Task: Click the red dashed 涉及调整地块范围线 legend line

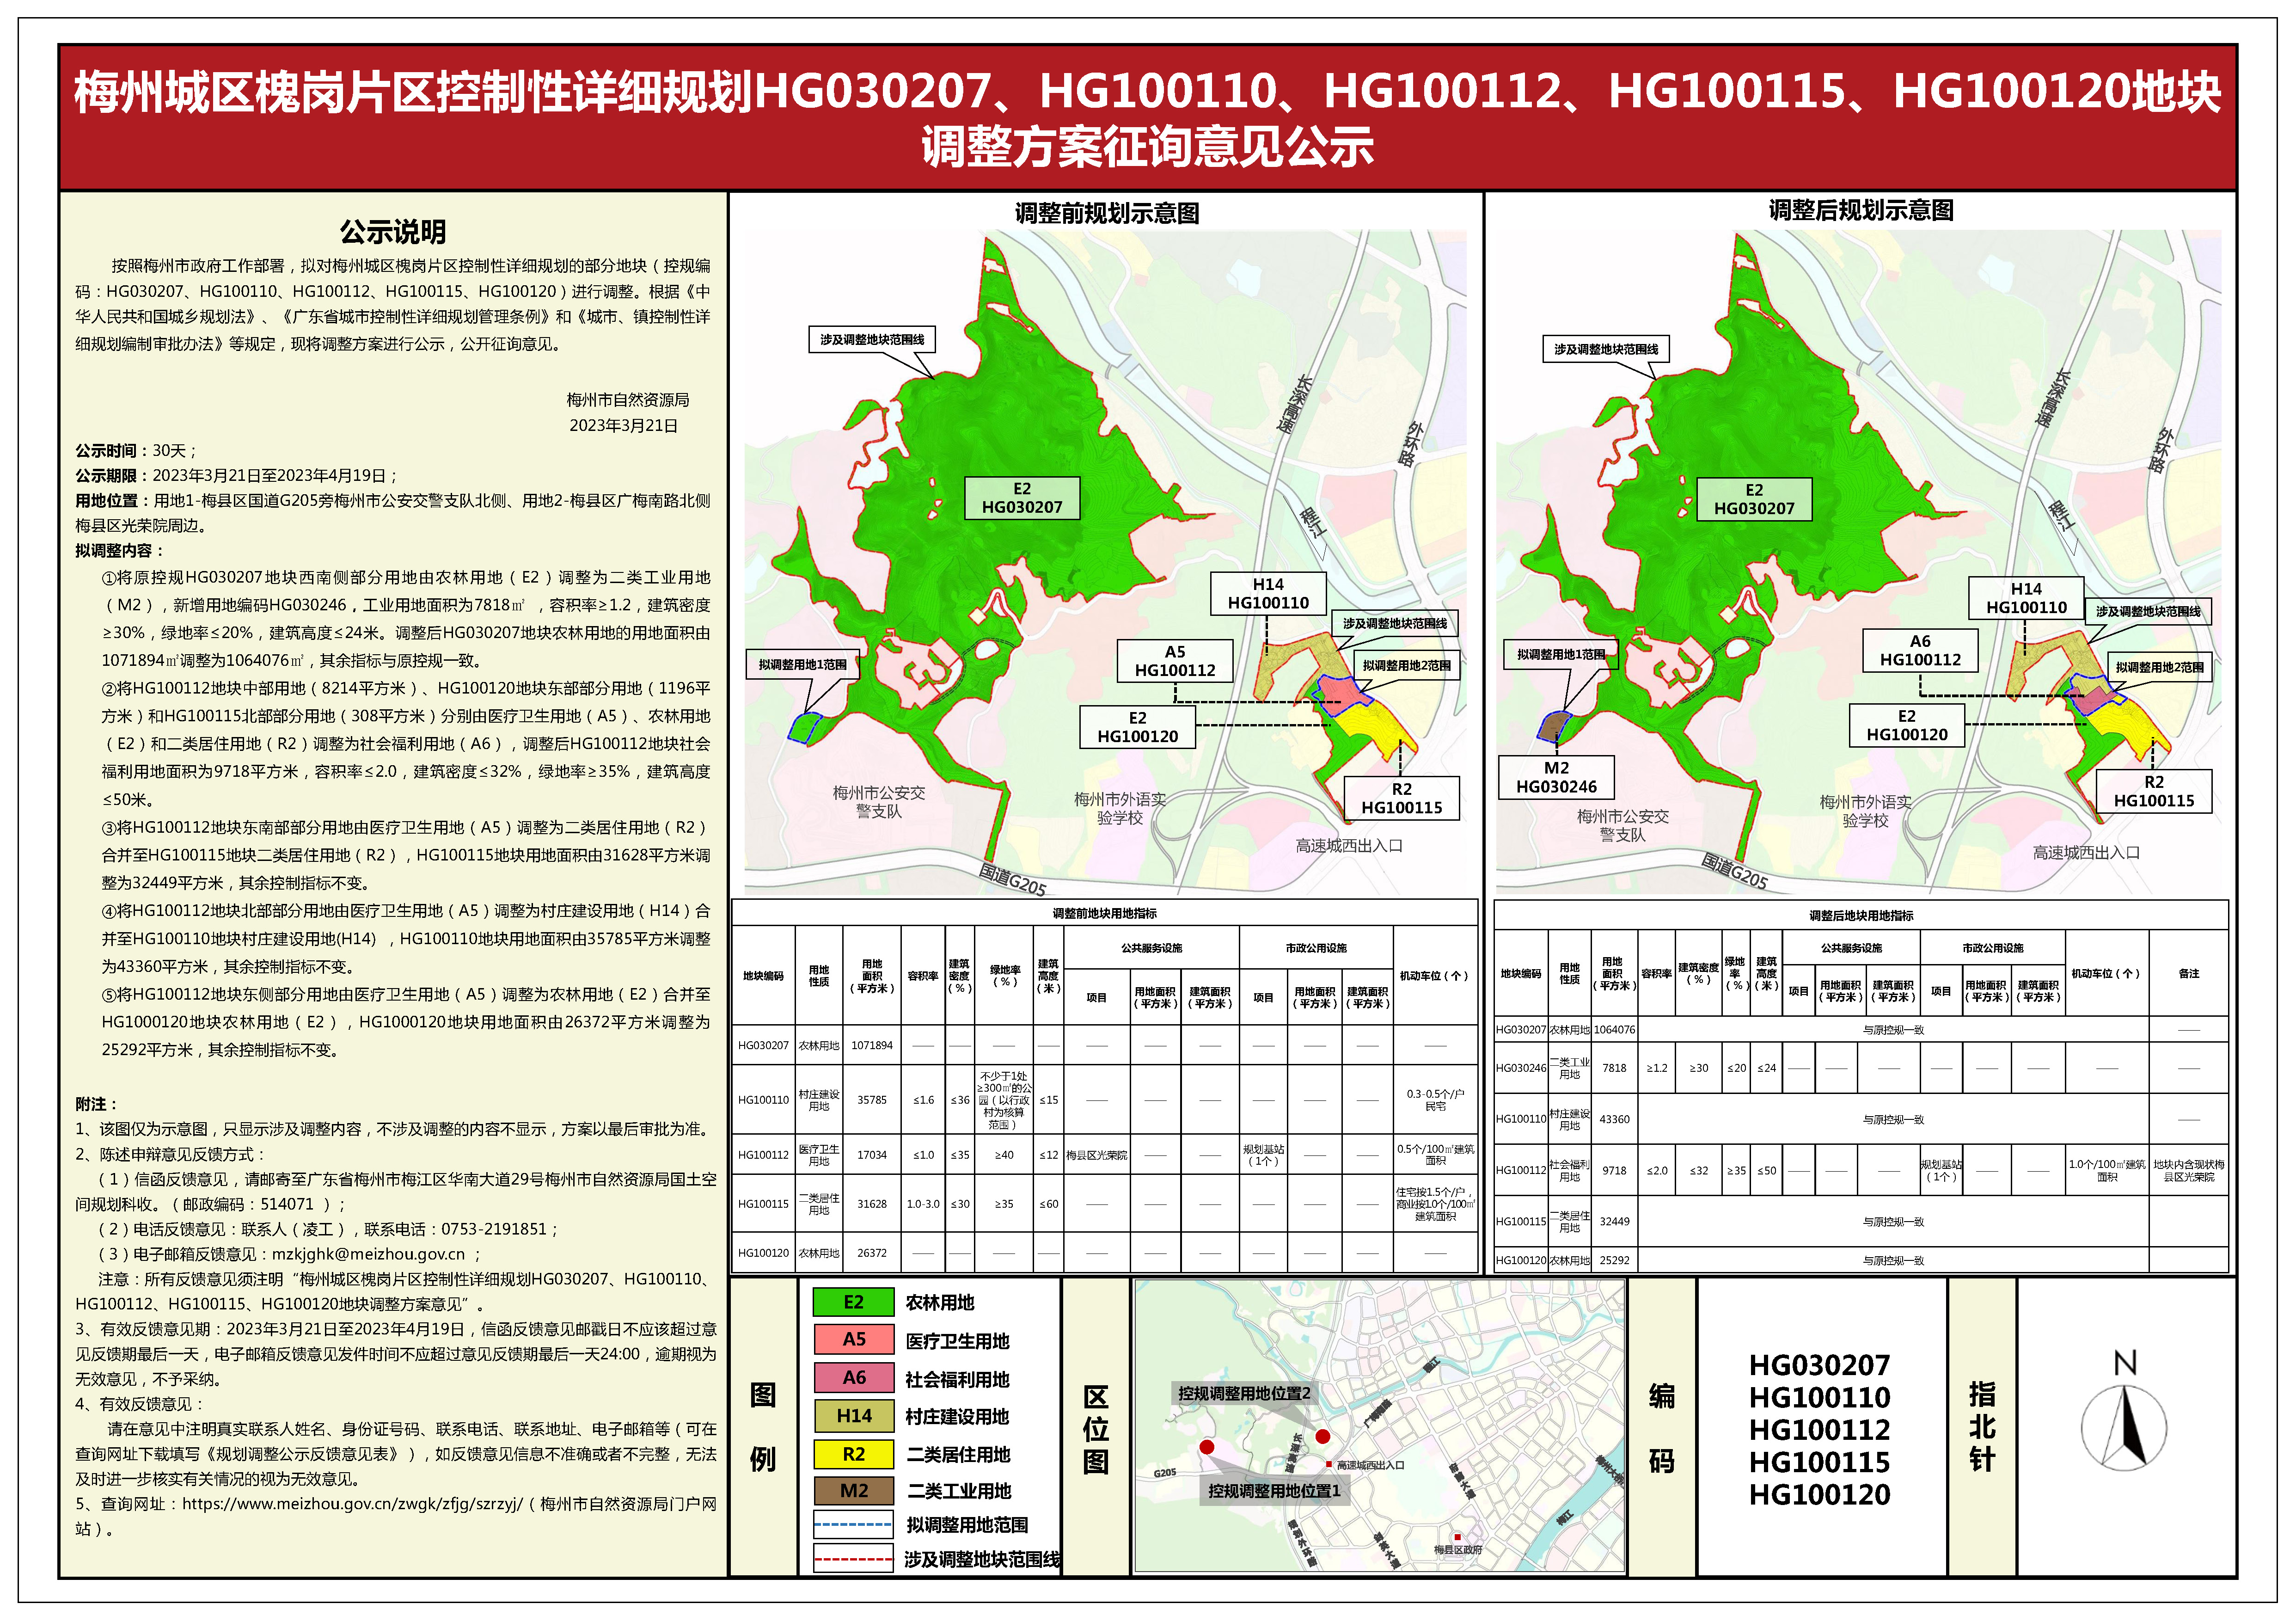Action: pyautogui.click(x=853, y=1559)
